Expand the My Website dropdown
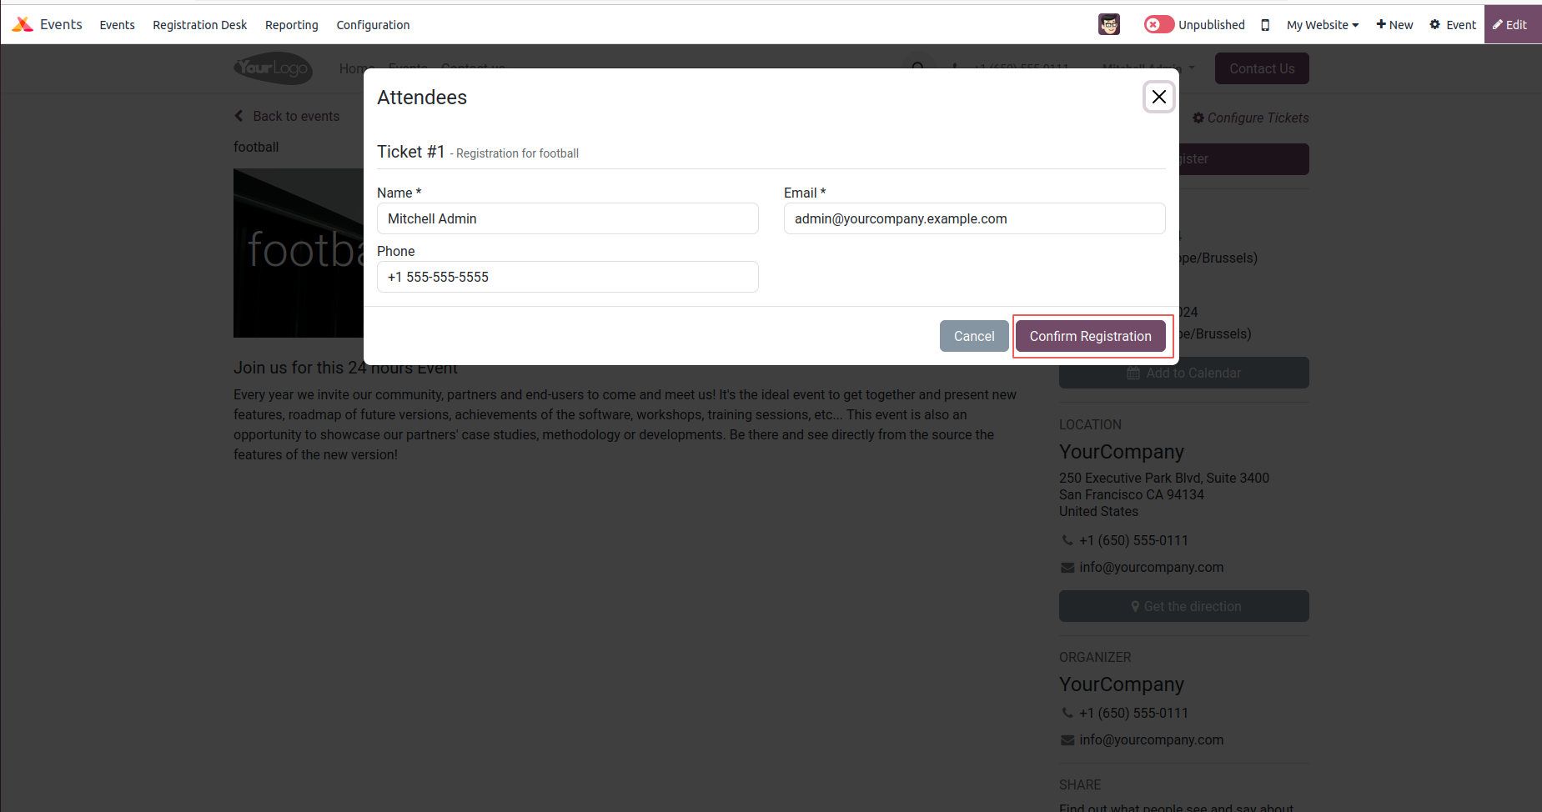The width and height of the screenshot is (1542, 812). [x=1322, y=25]
